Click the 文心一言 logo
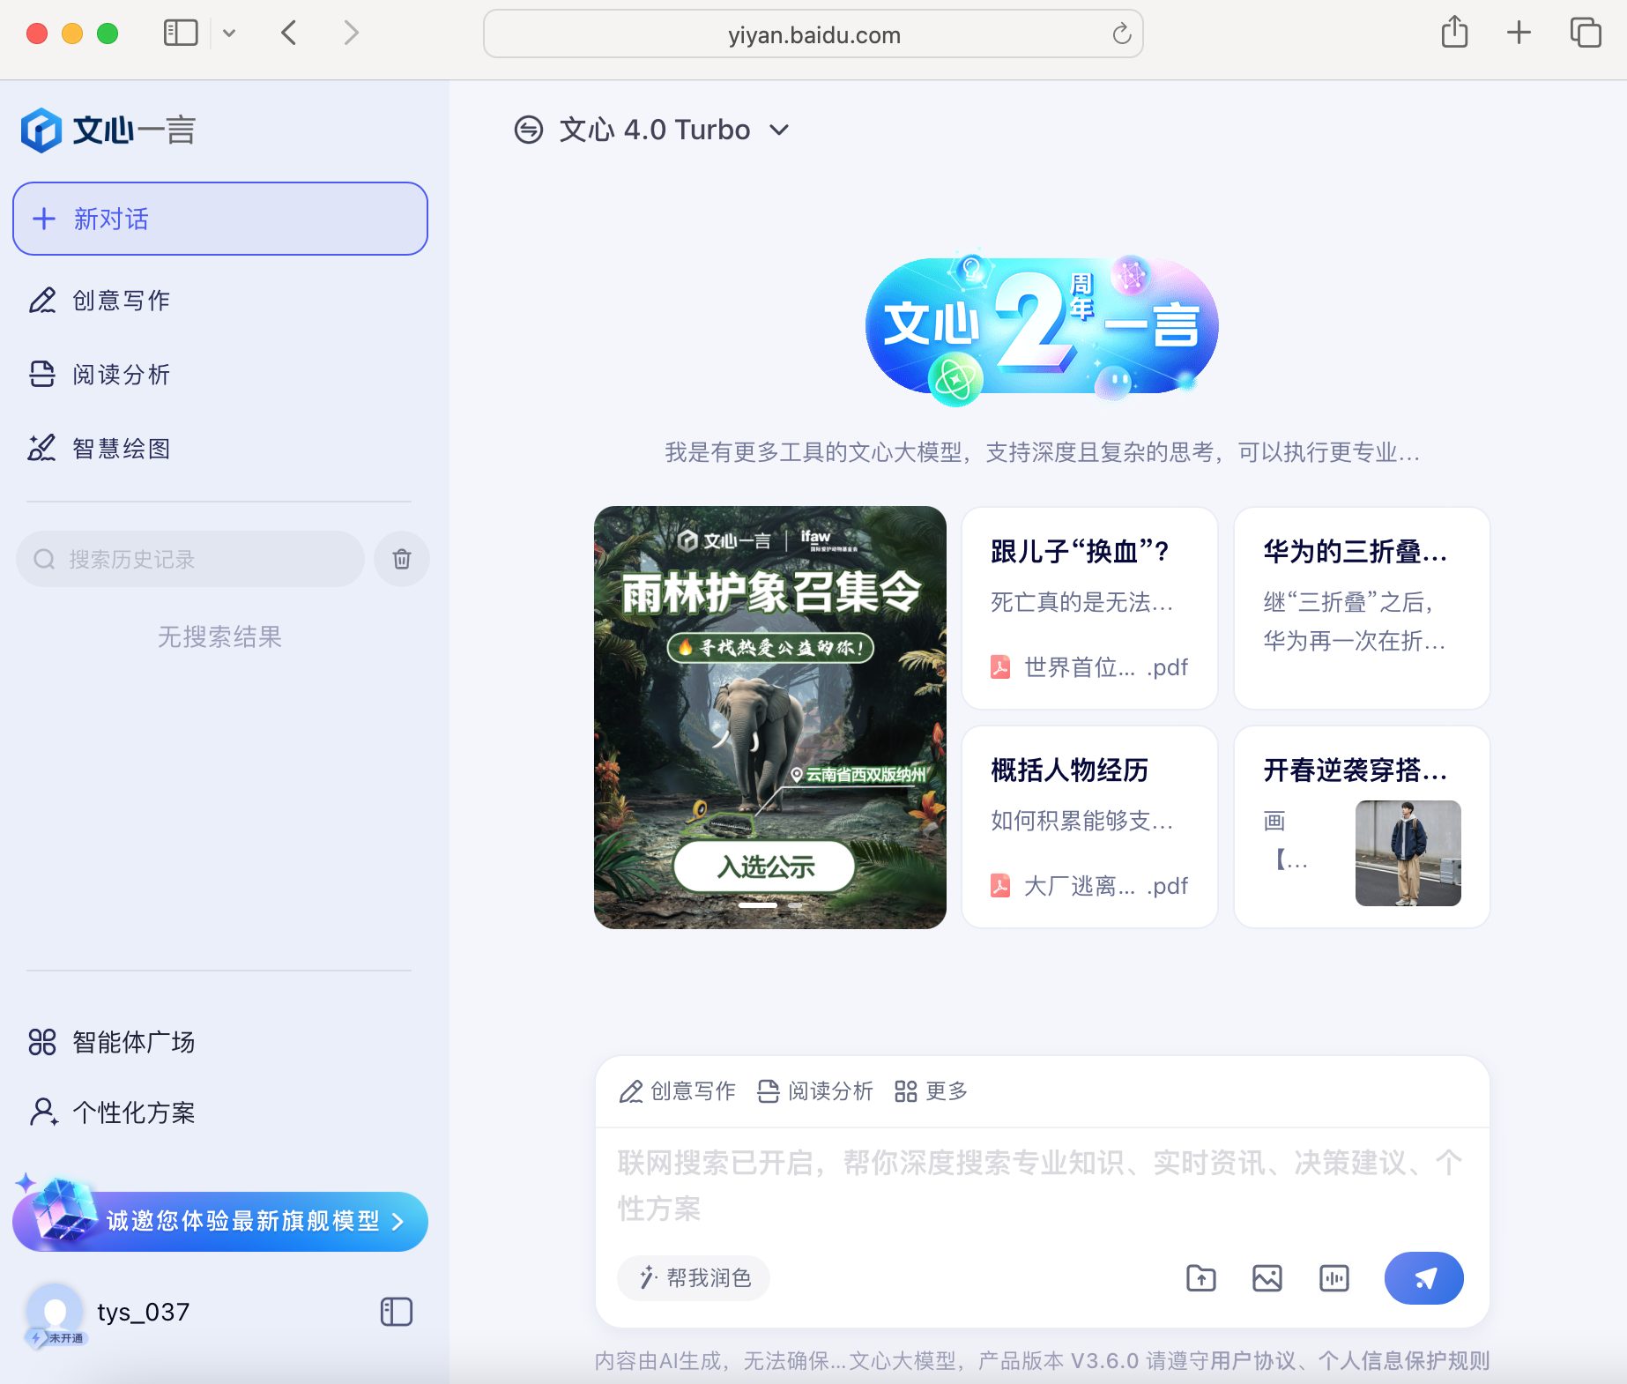The width and height of the screenshot is (1627, 1384). 108,130
